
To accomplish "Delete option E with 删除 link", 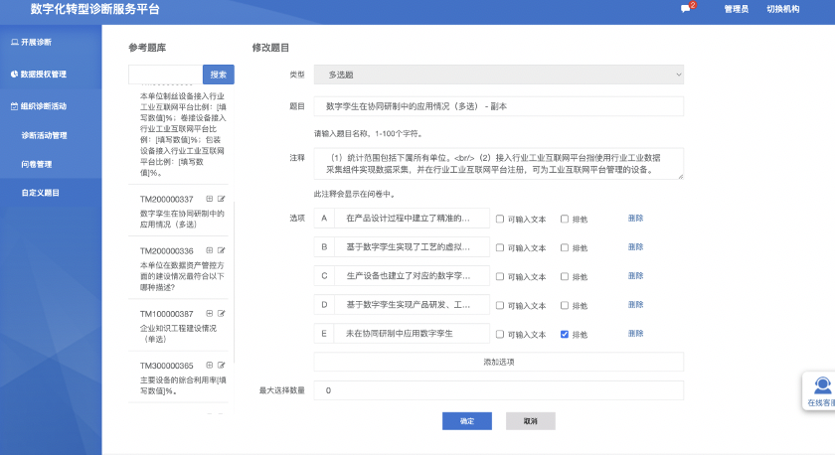I will 635,333.
